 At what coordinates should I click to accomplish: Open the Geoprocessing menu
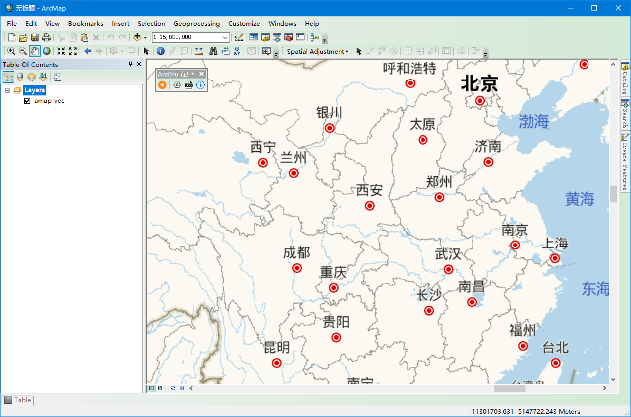click(x=197, y=24)
